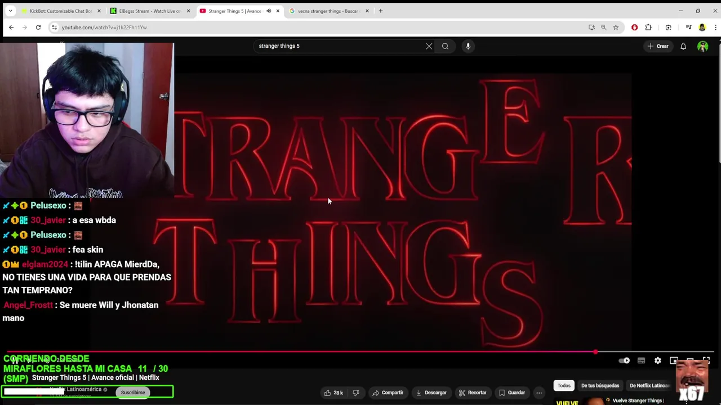Screen dimensions: 721x405
Task: Open video settings gear
Action: click(658, 361)
